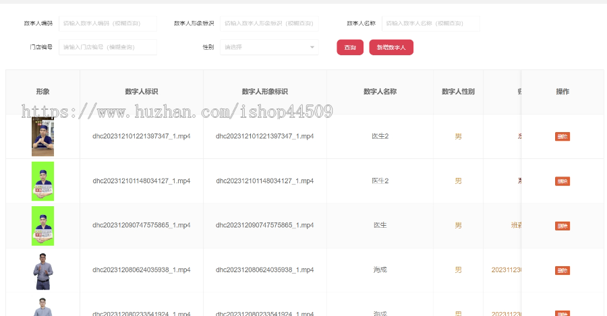Click the 数字人名称 input field
Viewport: 607px width, 316px height.
pyautogui.click(x=431, y=24)
